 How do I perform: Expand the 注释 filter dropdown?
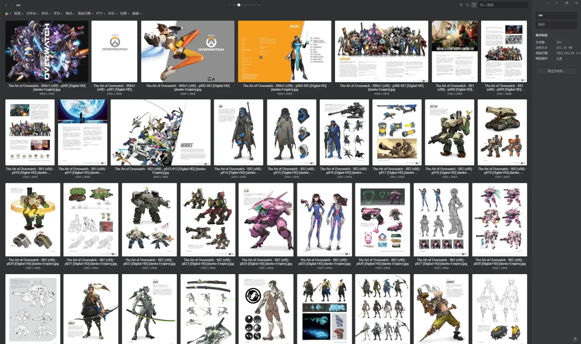point(125,14)
